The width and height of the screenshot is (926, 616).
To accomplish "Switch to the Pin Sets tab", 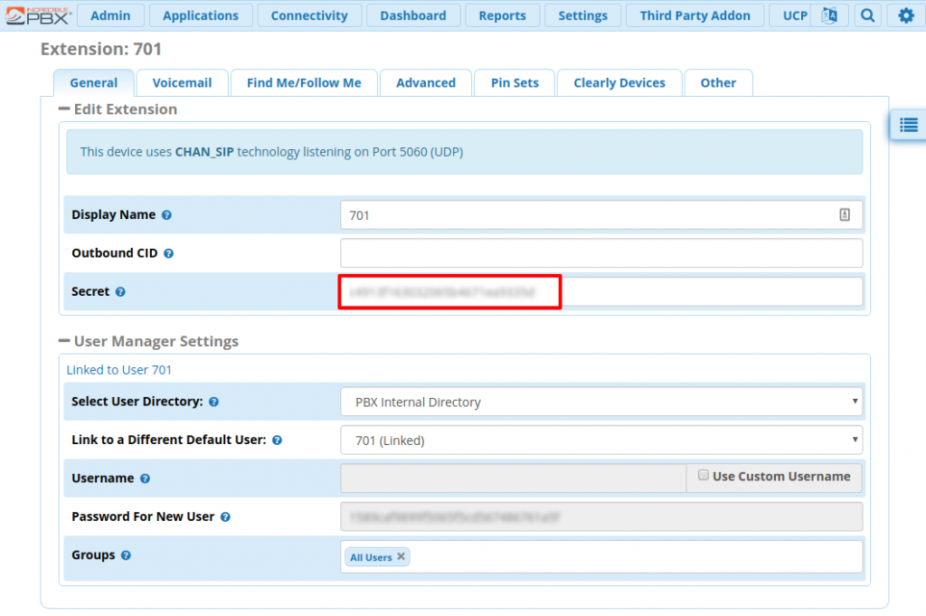I will 515,82.
